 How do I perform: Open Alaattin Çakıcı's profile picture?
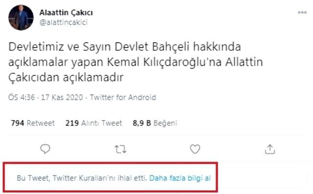(x=21, y=18)
